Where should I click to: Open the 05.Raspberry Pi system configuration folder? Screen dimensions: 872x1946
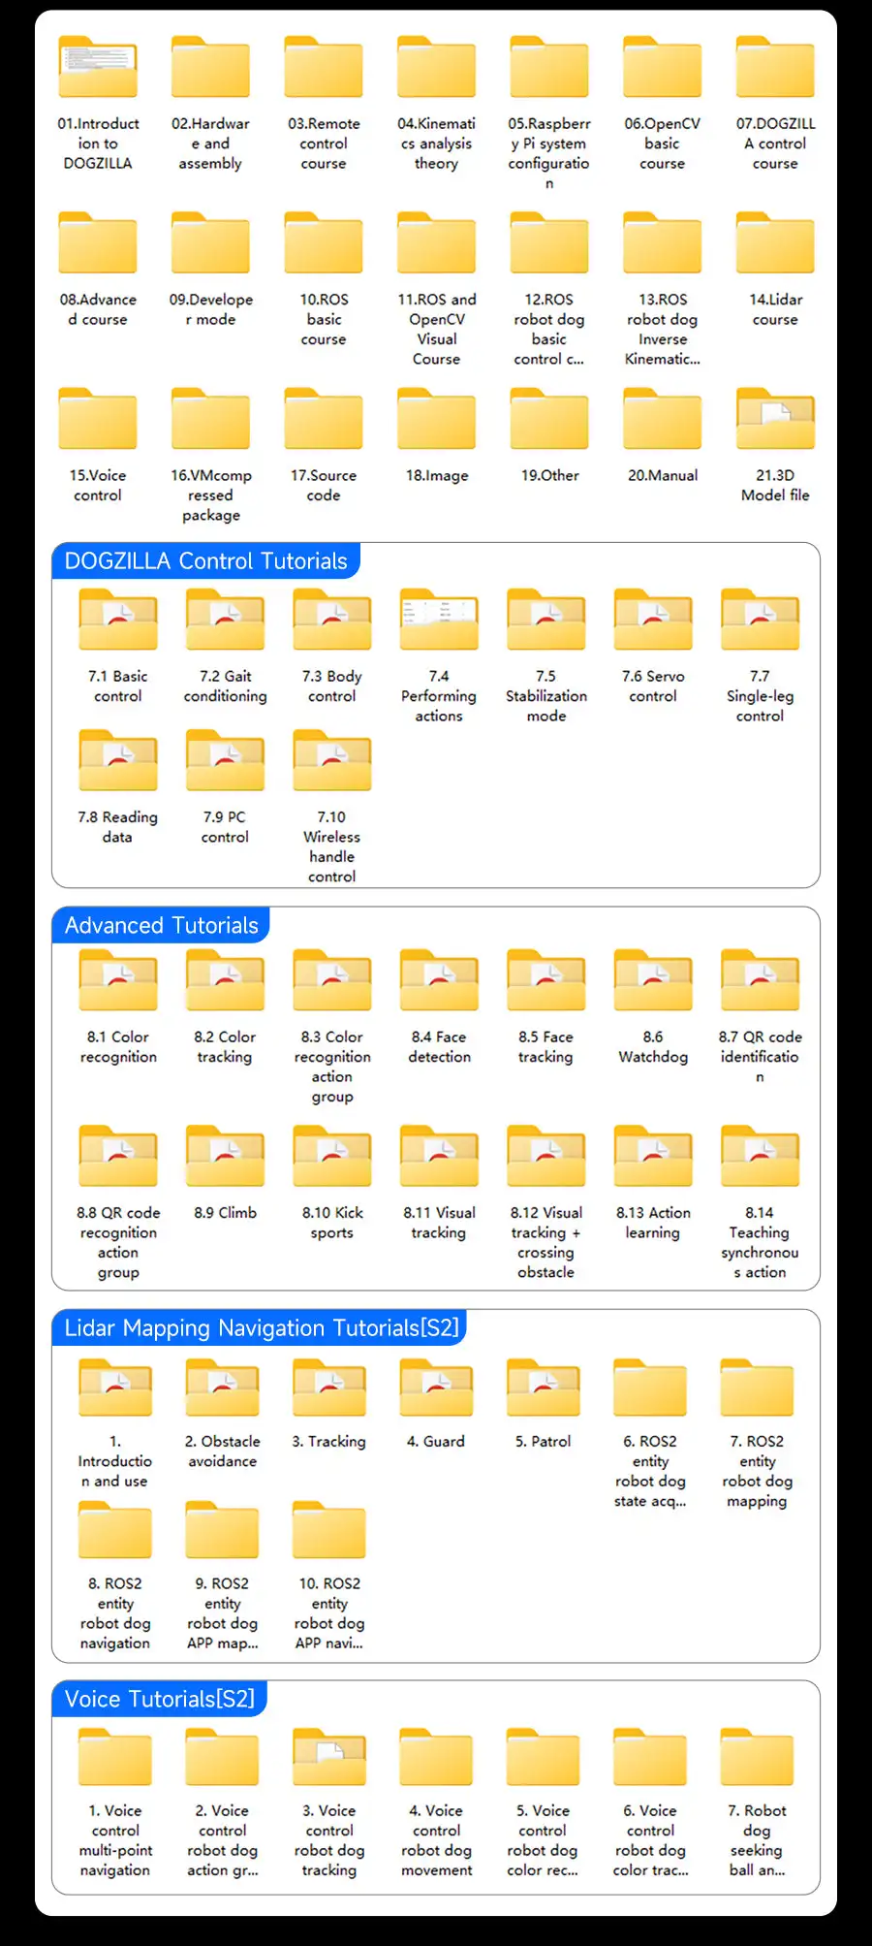pos(549,67)
